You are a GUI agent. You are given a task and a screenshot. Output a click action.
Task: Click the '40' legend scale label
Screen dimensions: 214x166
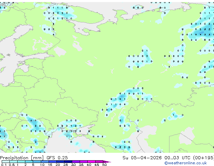pyautogui.click(x=89, y=165)
